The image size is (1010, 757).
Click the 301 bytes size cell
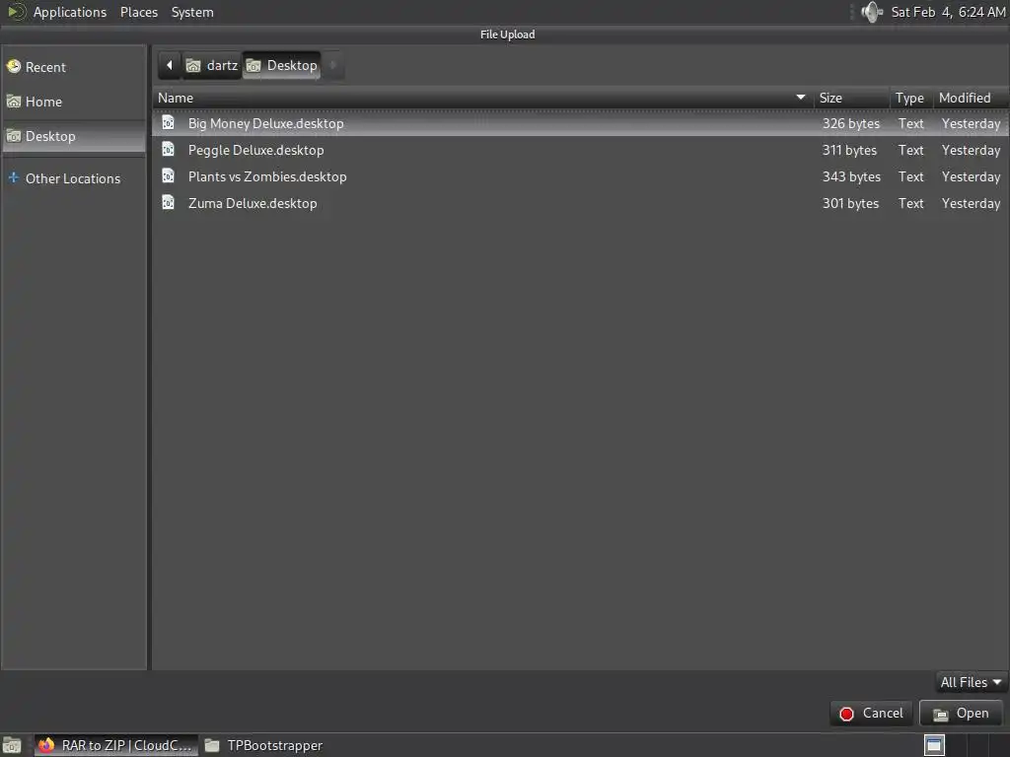(850, 203)
